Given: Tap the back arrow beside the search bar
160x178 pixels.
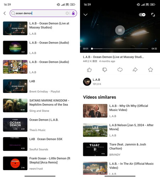Looking at the screenshot, I should coord(5,13).
